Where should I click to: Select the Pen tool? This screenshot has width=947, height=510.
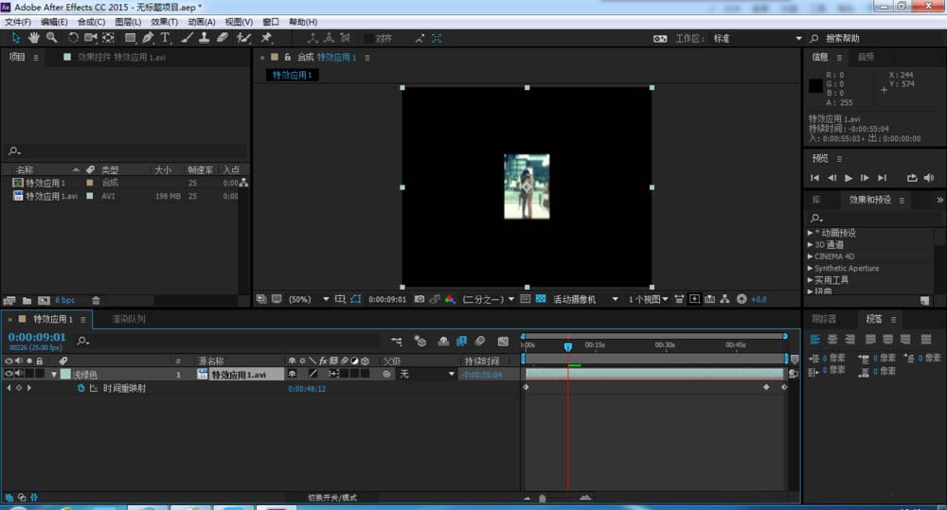coord(148,38)
